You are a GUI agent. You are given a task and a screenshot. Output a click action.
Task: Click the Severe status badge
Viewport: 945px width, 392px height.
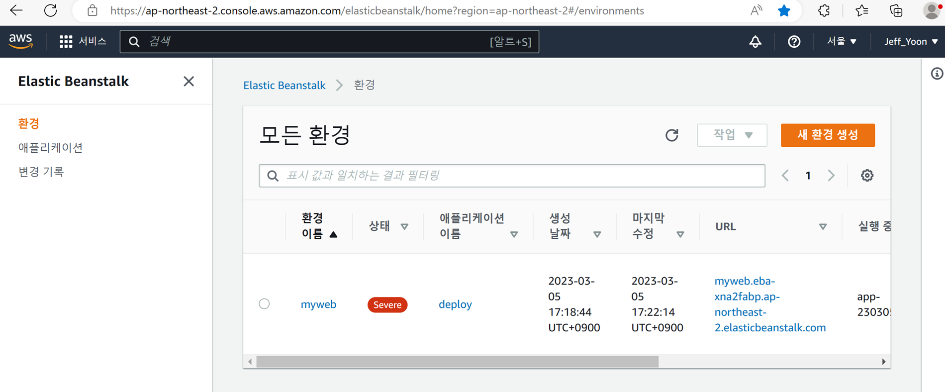pos(387,304)
